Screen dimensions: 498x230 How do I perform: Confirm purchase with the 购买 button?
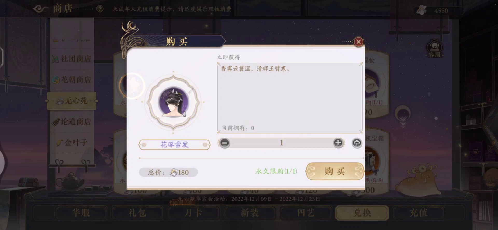click(335, 171)
